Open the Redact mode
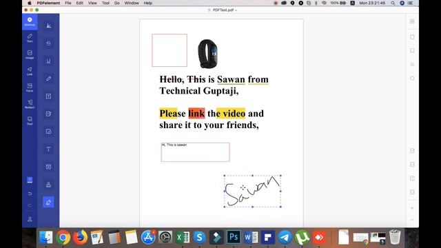Viewport: 441px width, 248px height. [x=30, y=104]
